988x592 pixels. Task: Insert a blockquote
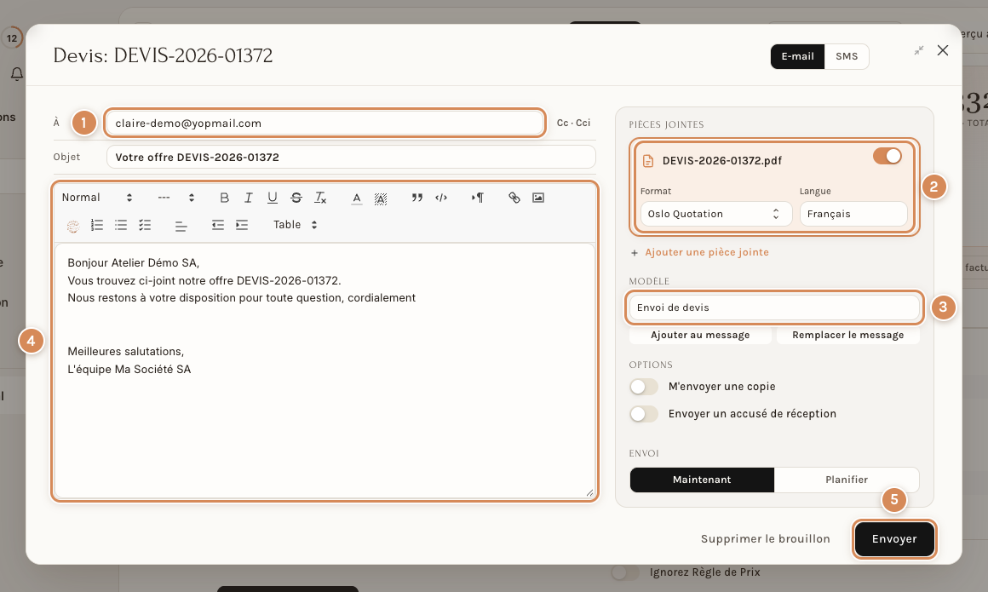pyautogui.click(x=417, y=198)
